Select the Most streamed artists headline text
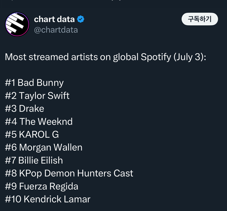 point(105,57)
